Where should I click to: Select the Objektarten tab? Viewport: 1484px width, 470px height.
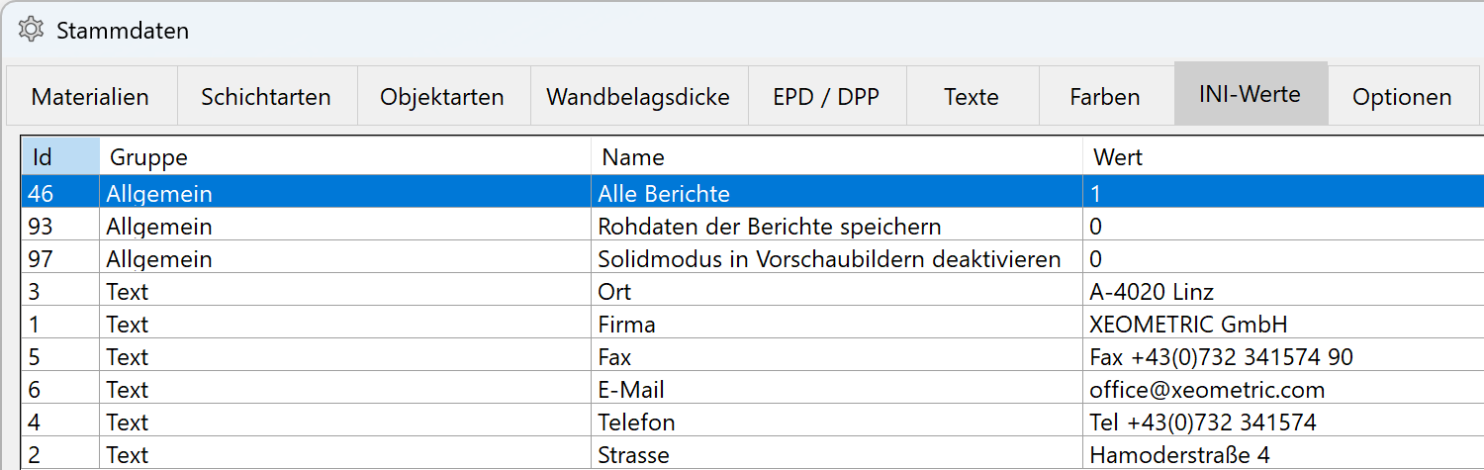443,96
